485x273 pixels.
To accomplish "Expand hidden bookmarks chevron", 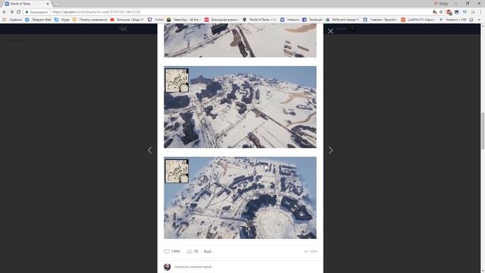I will click(479, 20).
